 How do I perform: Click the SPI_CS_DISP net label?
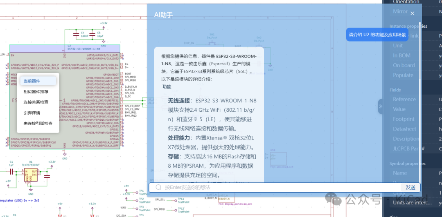[132, 106]
